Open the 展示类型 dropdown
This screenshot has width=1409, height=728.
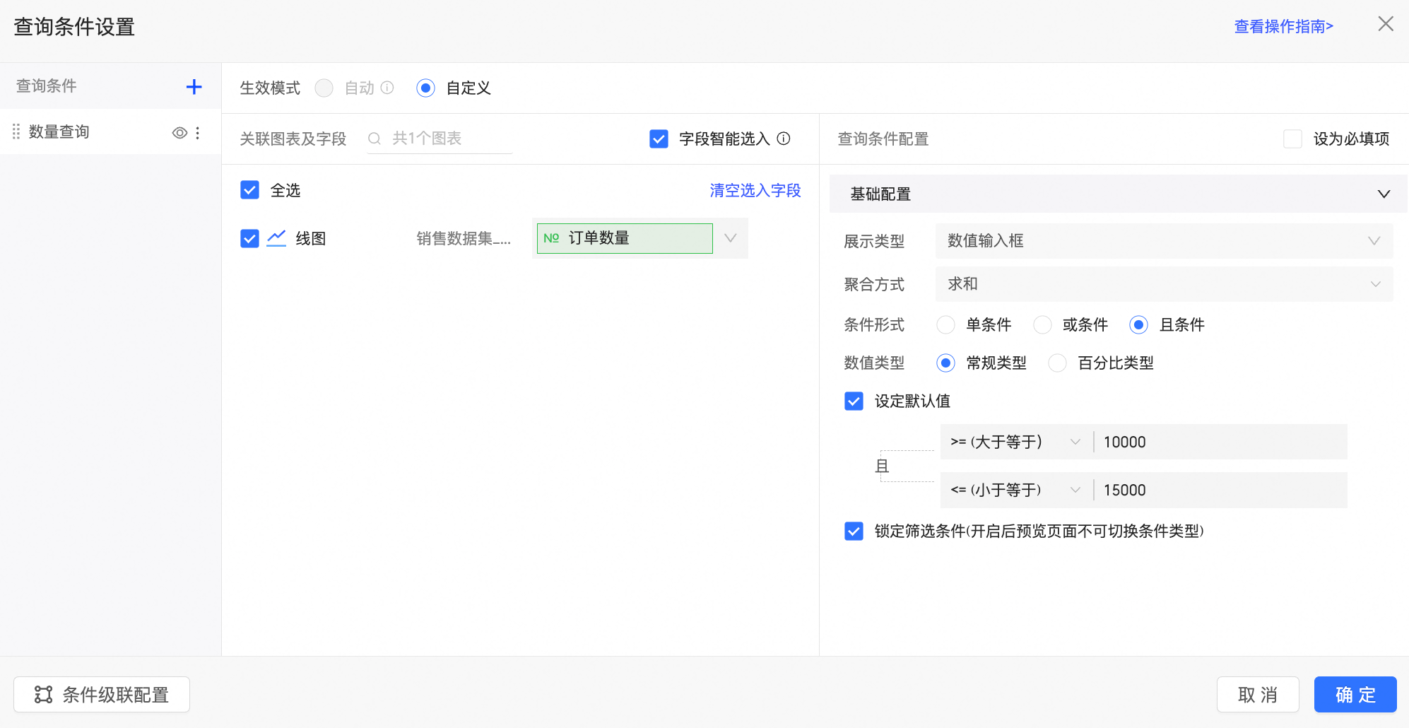point(1163,241)
